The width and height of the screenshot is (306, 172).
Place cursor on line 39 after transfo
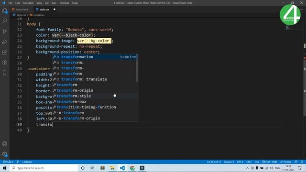pyautogui.click(x=53, y=124)
